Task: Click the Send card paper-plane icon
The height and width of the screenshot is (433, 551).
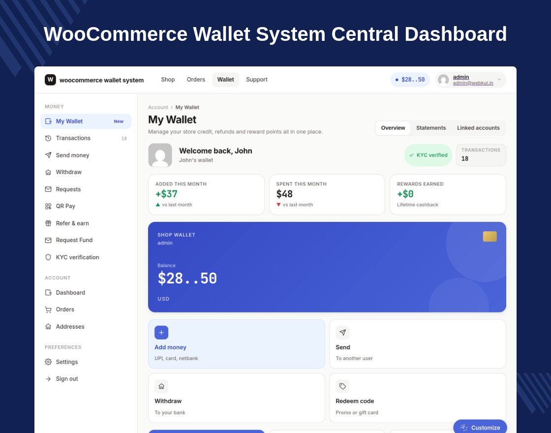Action: pos(342,333)
